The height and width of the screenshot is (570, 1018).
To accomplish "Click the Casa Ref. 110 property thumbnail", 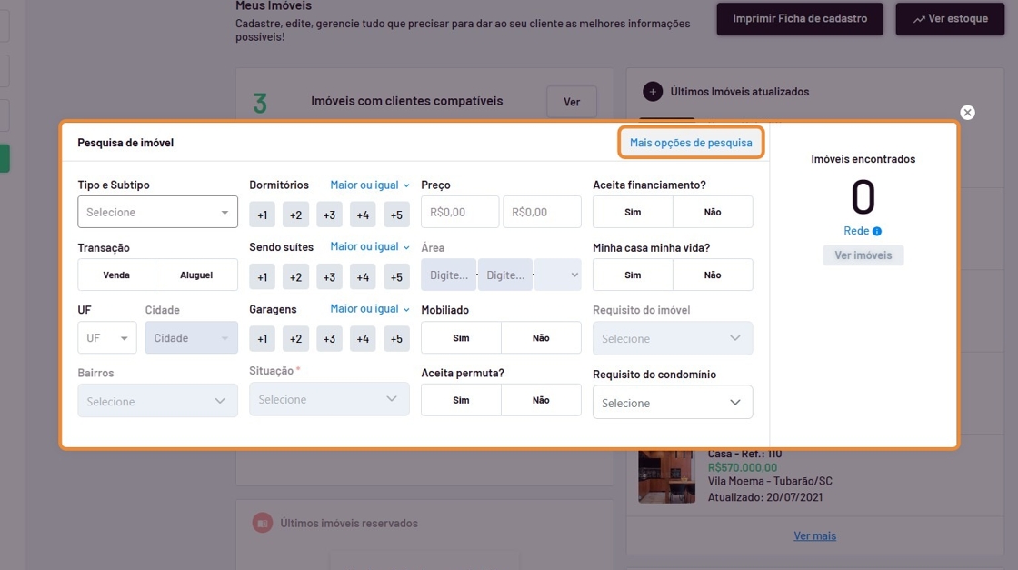I will 666,475.
